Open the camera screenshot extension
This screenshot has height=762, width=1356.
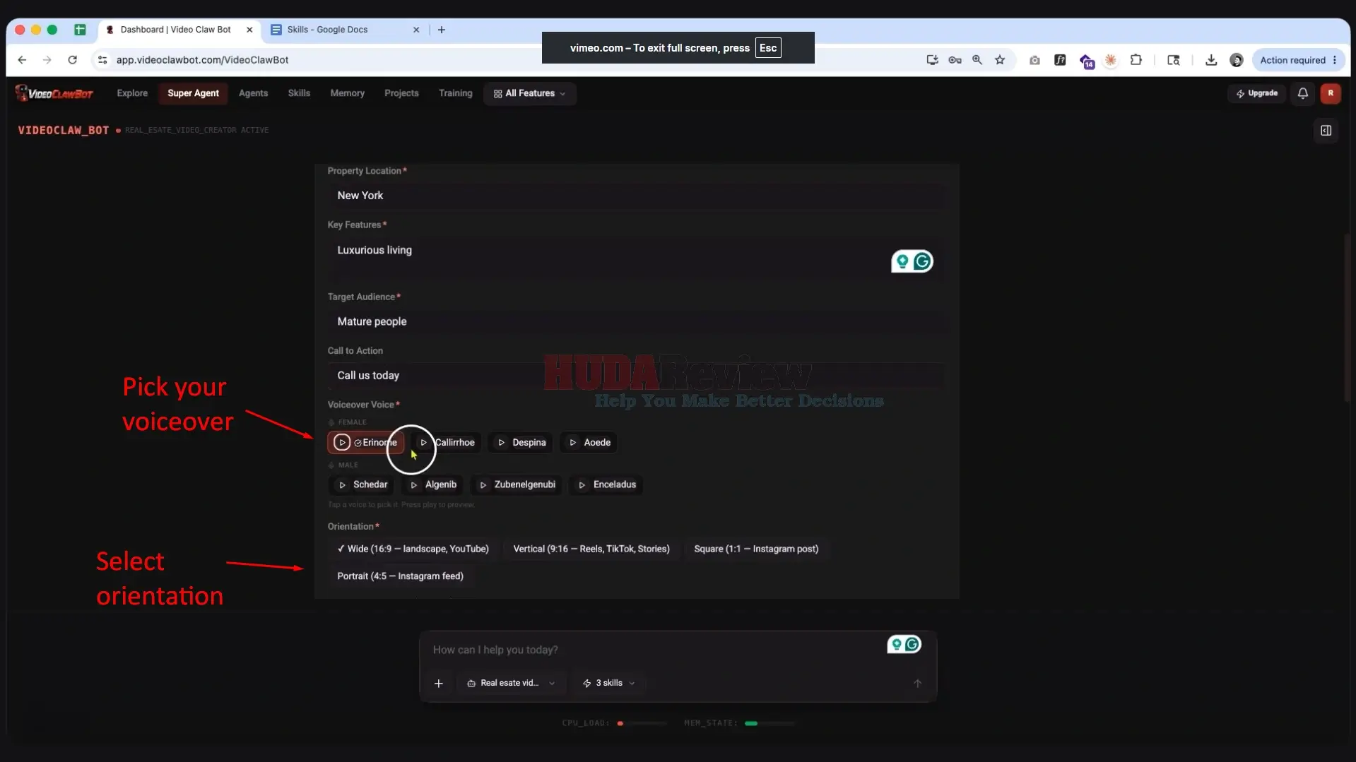click(1034, 60)
